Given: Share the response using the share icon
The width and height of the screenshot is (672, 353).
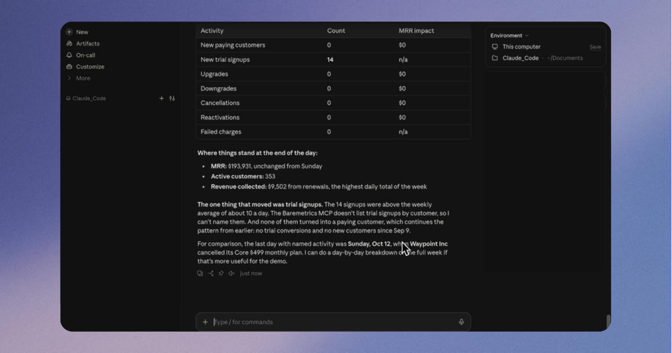Looking at the screenshot, I should (211, 273).
